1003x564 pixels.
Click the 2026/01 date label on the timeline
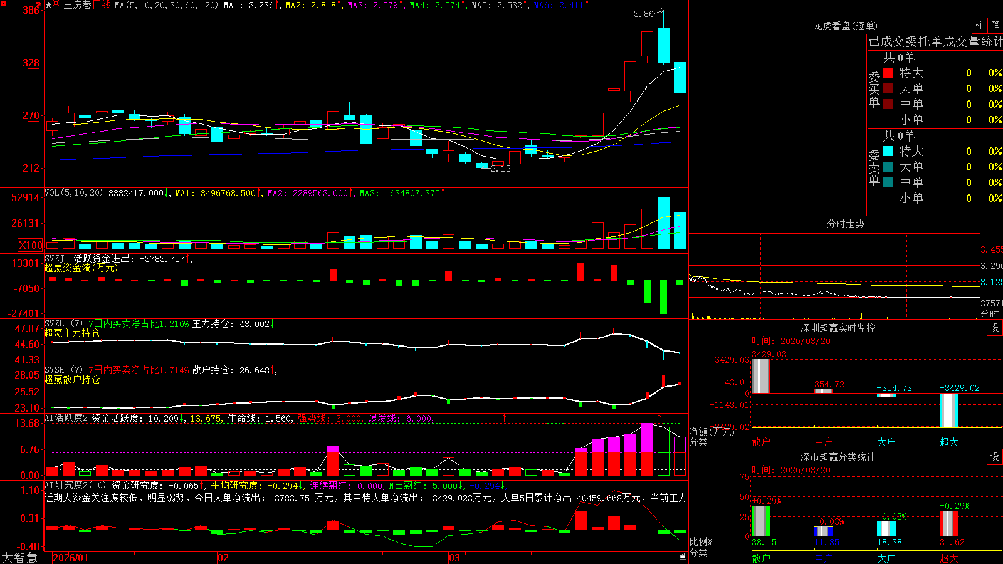coord(71,558)
